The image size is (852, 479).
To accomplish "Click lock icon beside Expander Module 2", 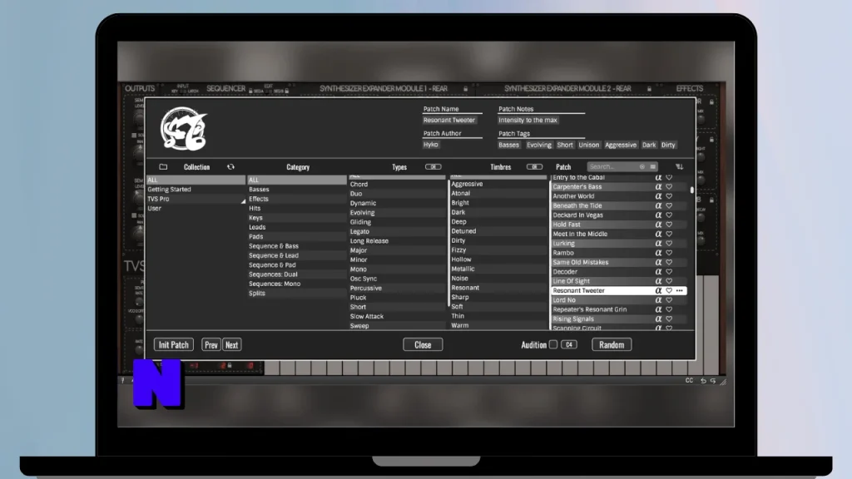I will [x=649, y=88].
